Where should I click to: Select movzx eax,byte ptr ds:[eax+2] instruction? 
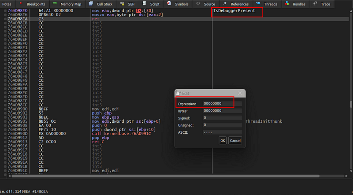pos(128,14)
